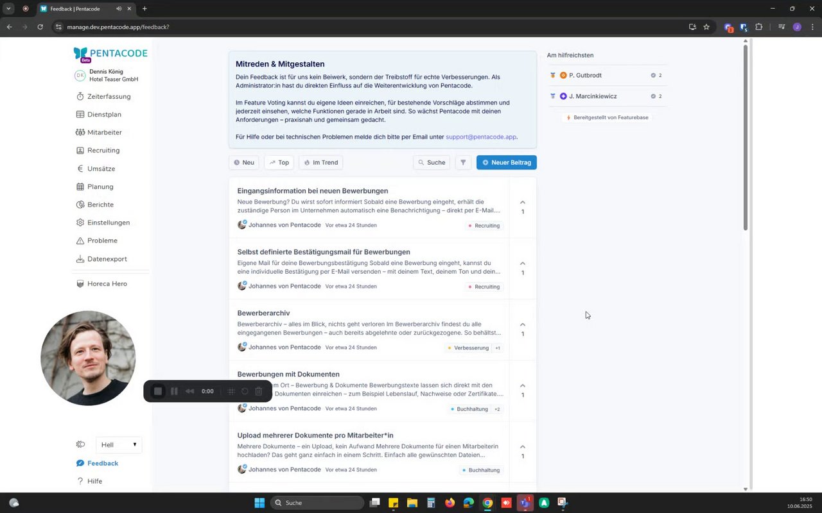Click Neuer Beitrag button
The width and height of the screenshot is (822, 513).
507,162
